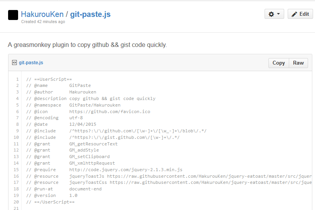Select line number 21 in the gutter
The width and height of the screenshot is (315, 210).
tap(16, 208)
